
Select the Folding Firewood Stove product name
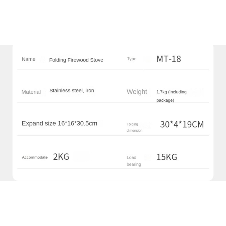pyautogui.click(x=76, y=60)
